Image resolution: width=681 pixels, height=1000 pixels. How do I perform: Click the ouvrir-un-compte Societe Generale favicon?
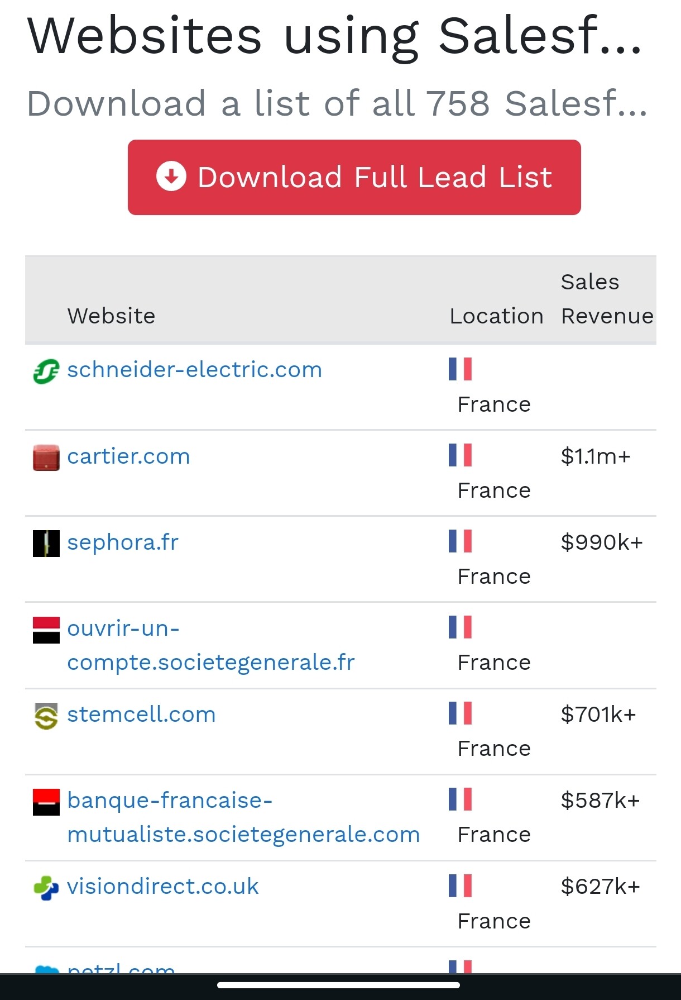[x=46, y=630]
